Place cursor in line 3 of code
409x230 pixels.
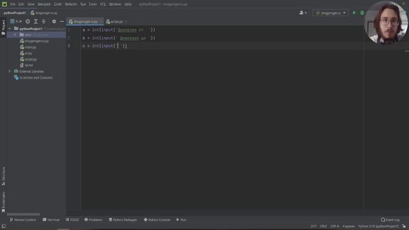[x=105, y=46]
